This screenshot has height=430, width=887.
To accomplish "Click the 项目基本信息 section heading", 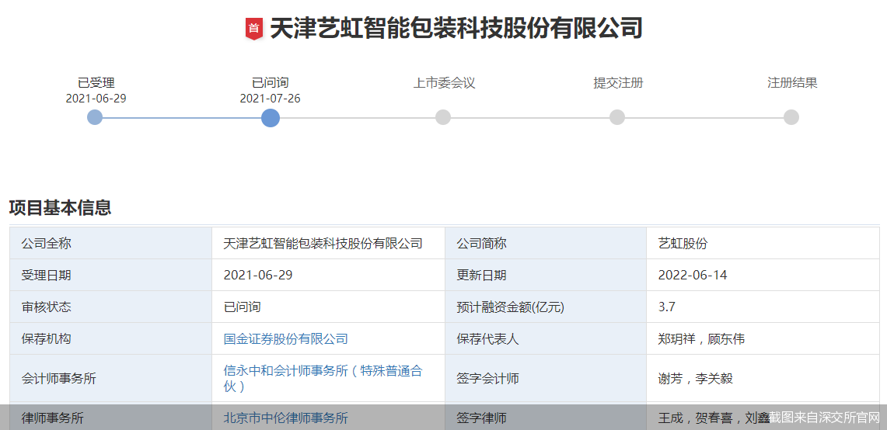I will (x=60, y=207).
